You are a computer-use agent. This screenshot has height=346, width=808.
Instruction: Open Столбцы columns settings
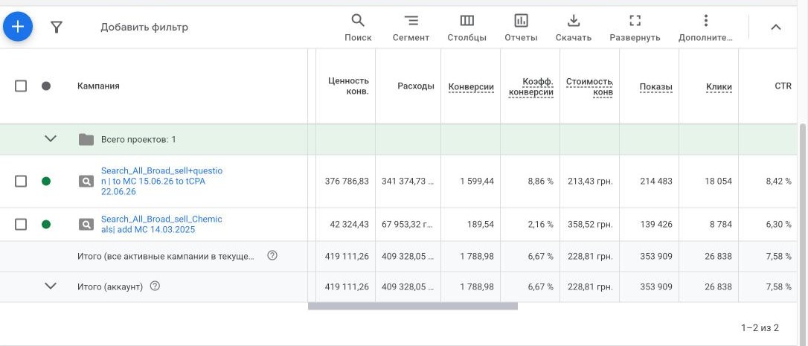(466, 28)
